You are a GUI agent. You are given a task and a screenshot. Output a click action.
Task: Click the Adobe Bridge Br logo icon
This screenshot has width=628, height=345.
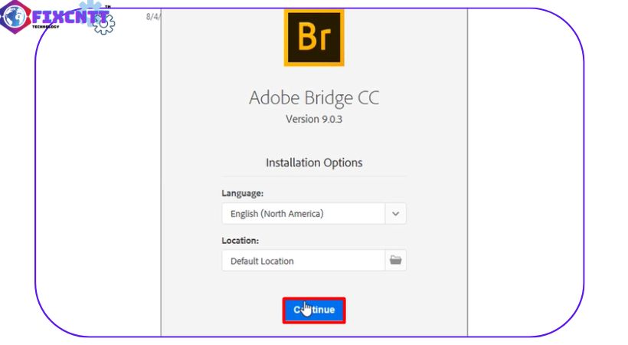313,38
